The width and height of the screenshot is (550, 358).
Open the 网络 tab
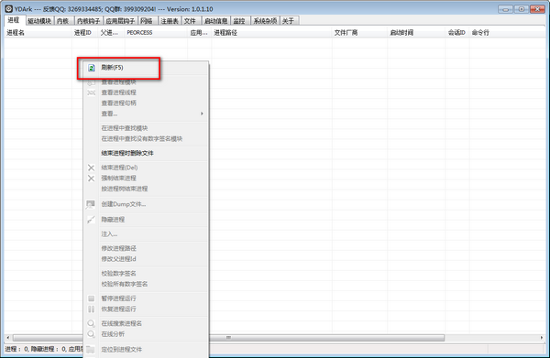(147, 21)
